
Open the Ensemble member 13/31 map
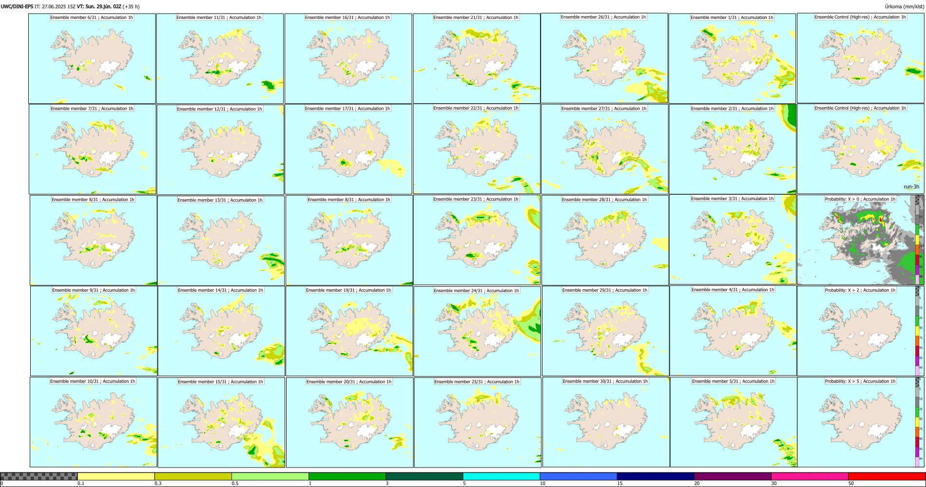(x=221, y=241)
